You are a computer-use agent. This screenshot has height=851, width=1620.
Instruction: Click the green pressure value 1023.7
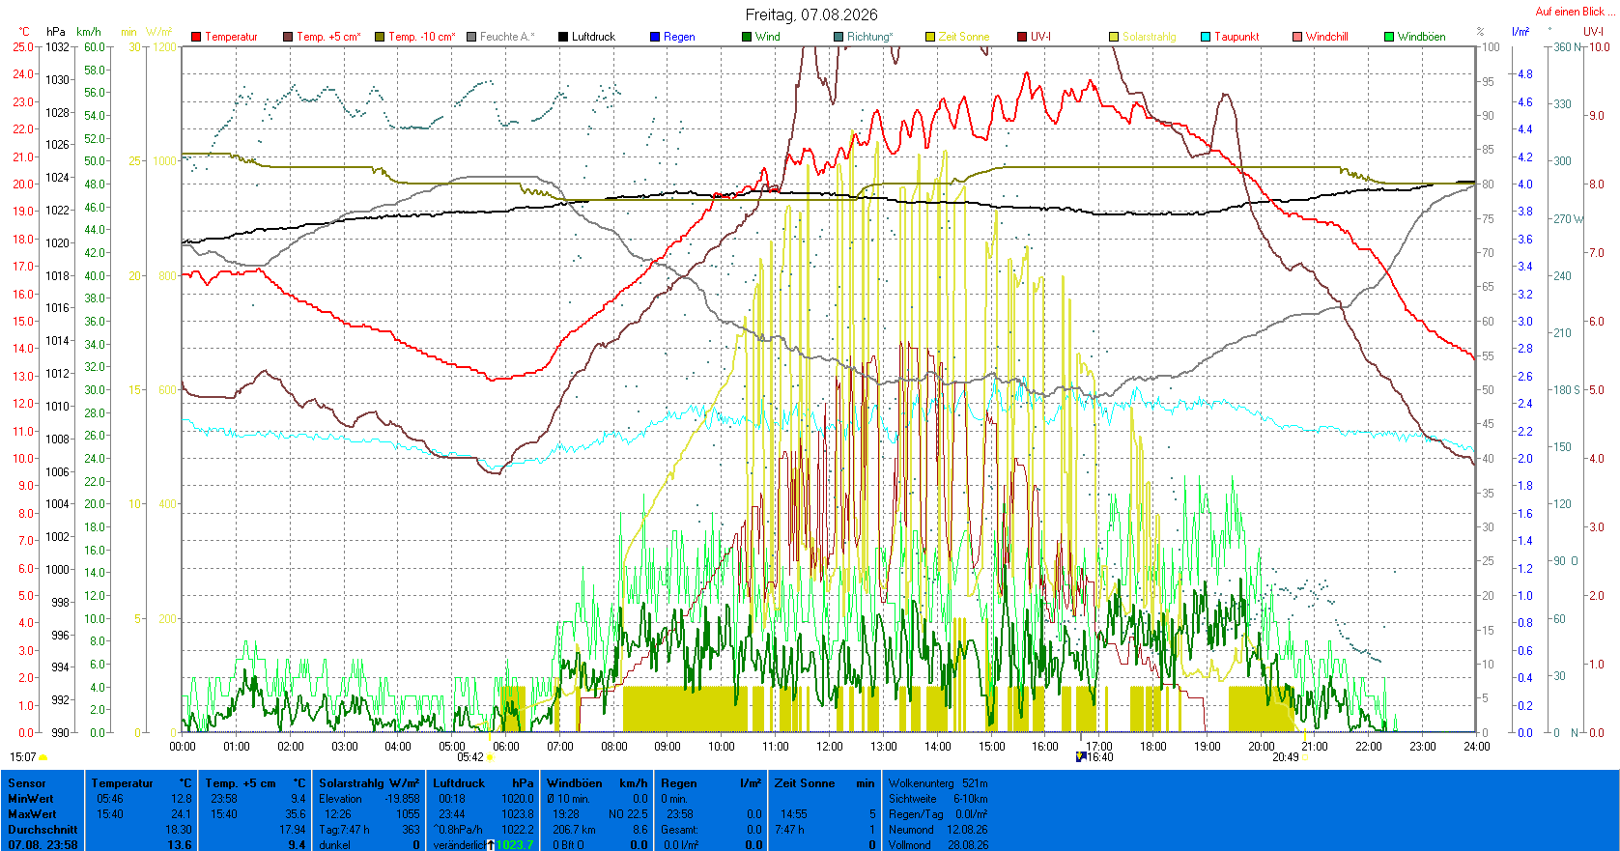point(515,845)
